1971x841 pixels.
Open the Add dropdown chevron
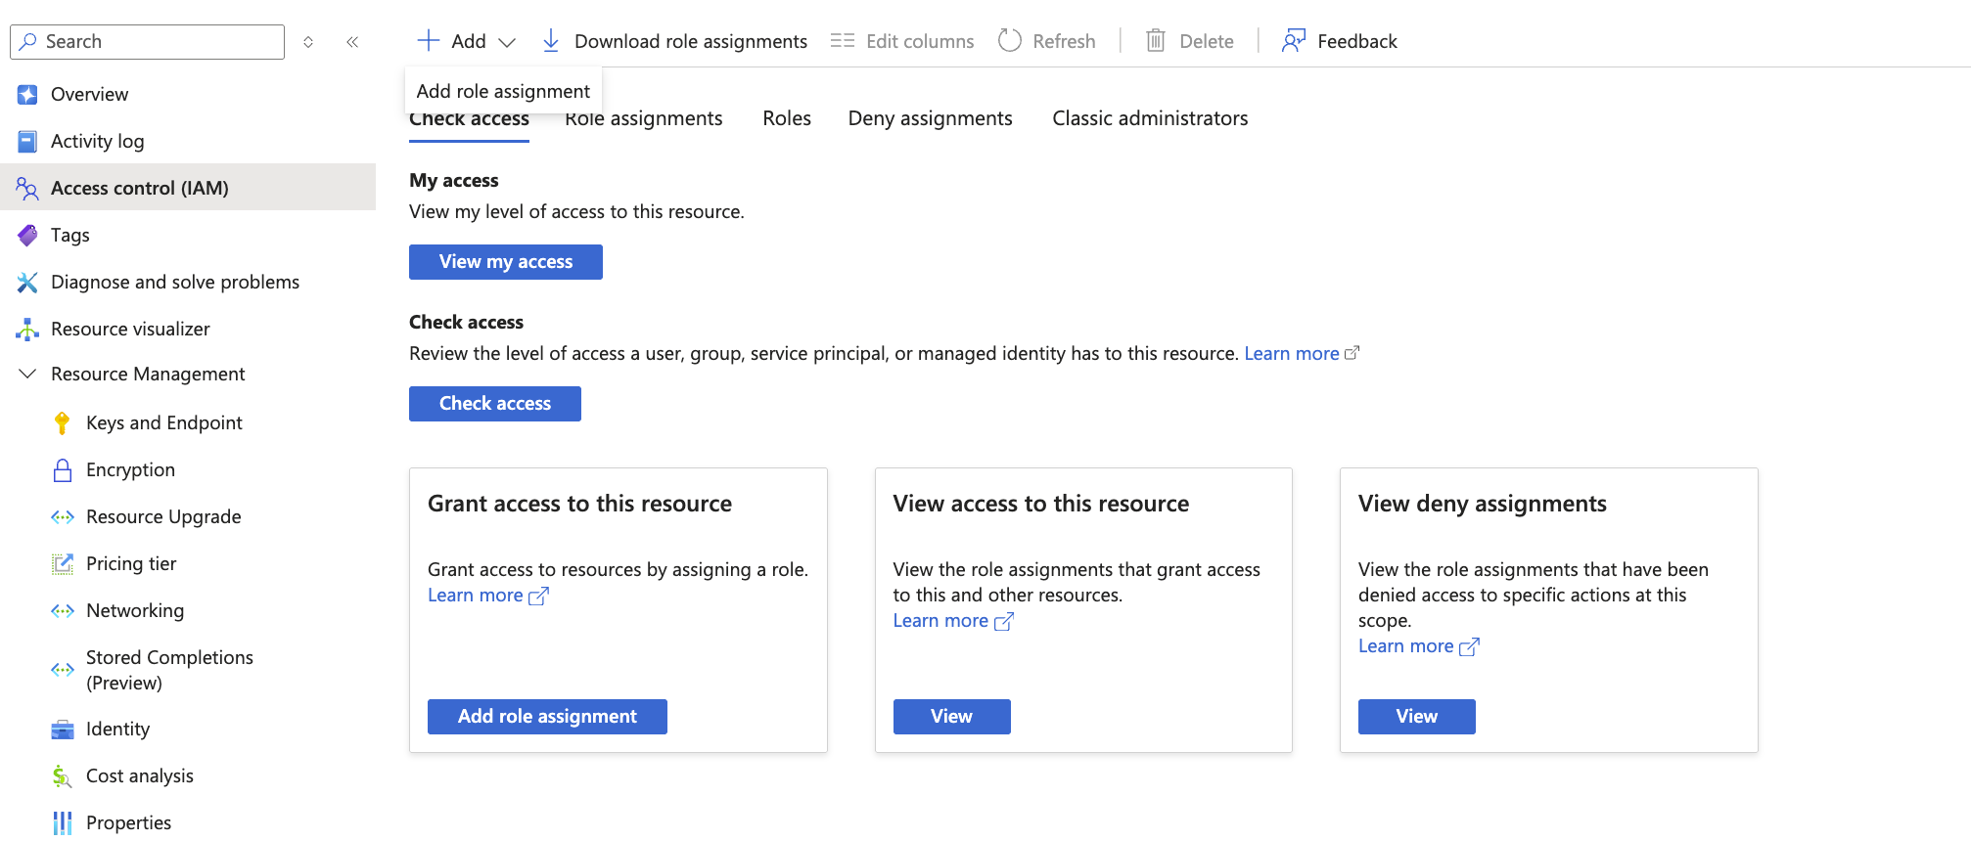pyautogui.click(x=507, y=42)
